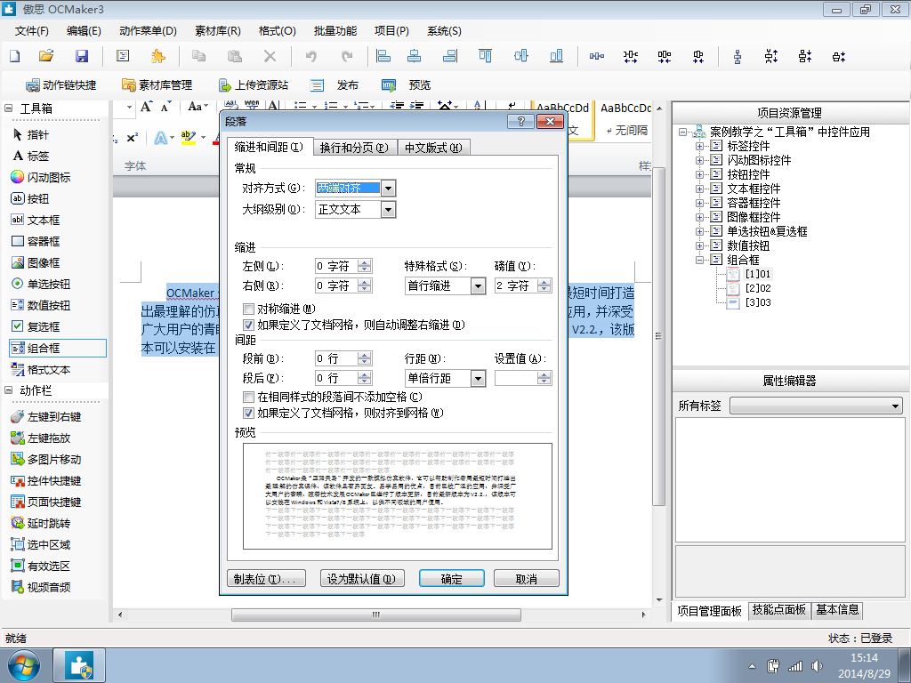The height and width of the screenshot is (683, 911).
Task: Uncheck 如果定义了文档网格，则对齐到网格 option
Action: [x=249, y=413]
